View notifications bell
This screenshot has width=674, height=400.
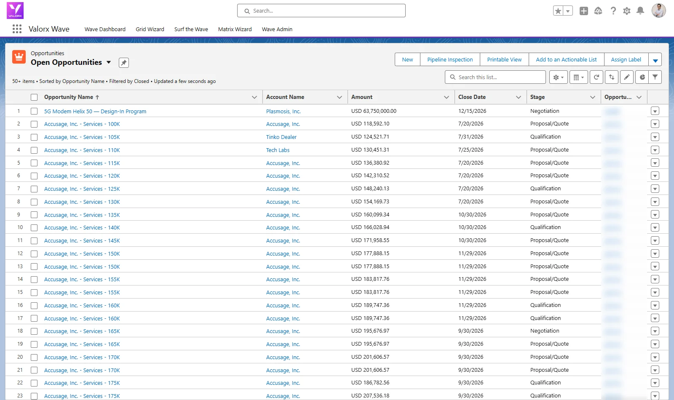click(640, 11)
